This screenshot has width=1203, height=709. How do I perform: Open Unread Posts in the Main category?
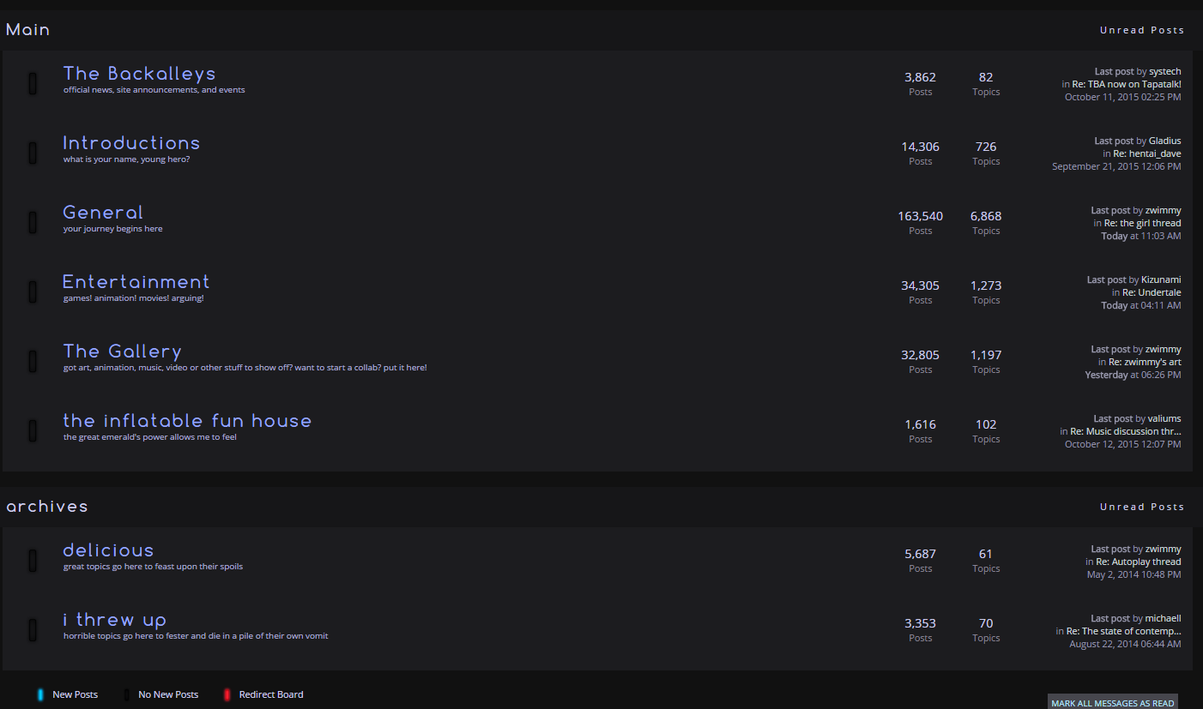point(1142,30)
